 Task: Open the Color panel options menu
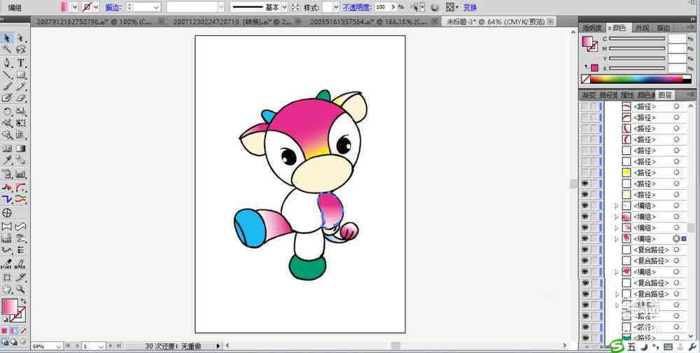tap(692, 28)
